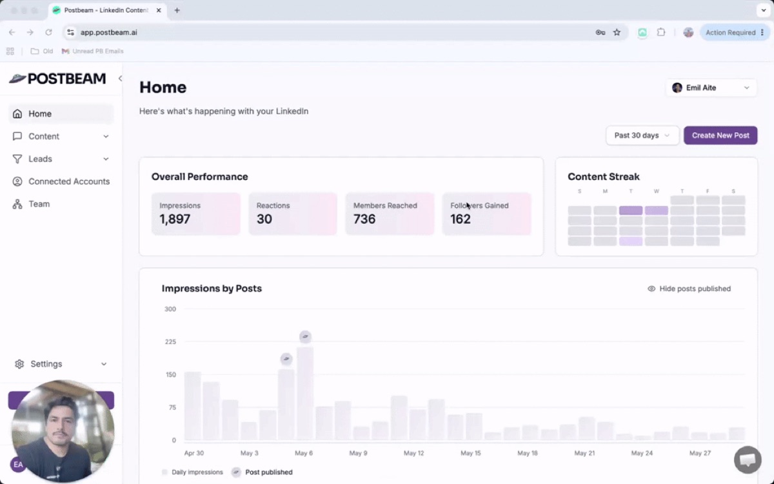Click the Team hierarchy icon

coord(17,204)
